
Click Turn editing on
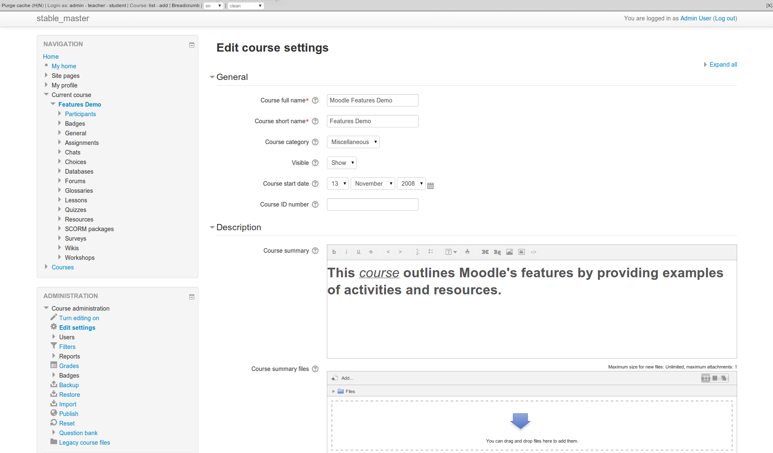coord(79,318)
